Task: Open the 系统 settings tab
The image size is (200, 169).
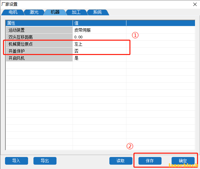Action: (97, 12)
